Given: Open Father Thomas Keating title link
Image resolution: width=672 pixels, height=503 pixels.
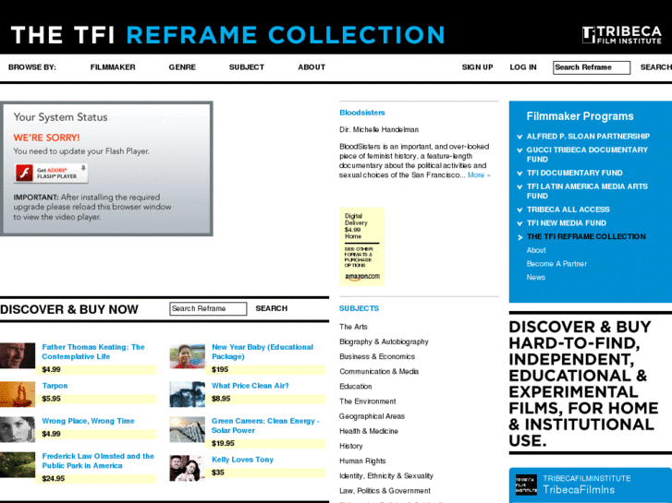Looking at the screenshot, I should [93, 352].
